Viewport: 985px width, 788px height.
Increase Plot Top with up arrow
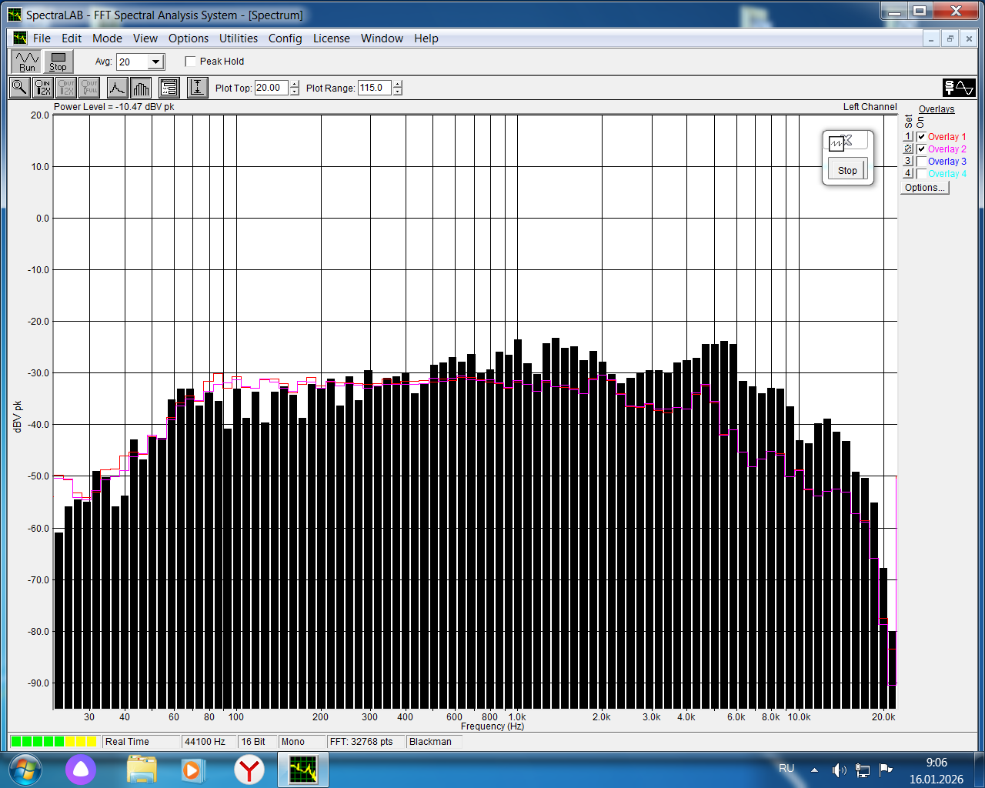click(295, 84)
